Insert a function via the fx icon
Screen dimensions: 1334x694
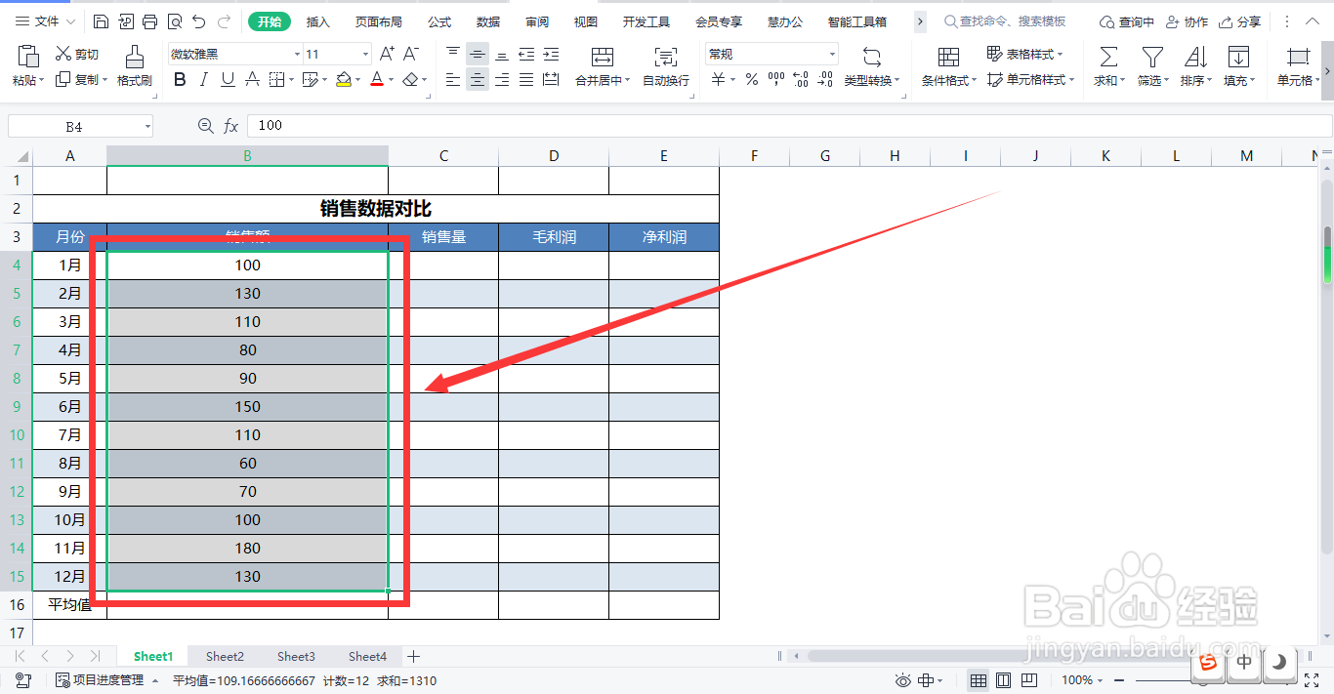pyautogui.click(x=230, y=125)
